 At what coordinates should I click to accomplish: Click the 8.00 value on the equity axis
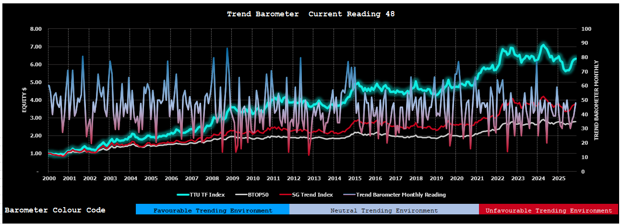click(36, 29)
